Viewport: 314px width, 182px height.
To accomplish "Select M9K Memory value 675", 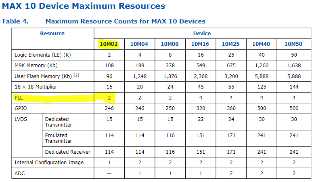I will (x=231, y=66).
